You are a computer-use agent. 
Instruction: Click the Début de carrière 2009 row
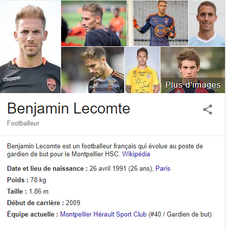pyautogui.click(x=44, y=203)
